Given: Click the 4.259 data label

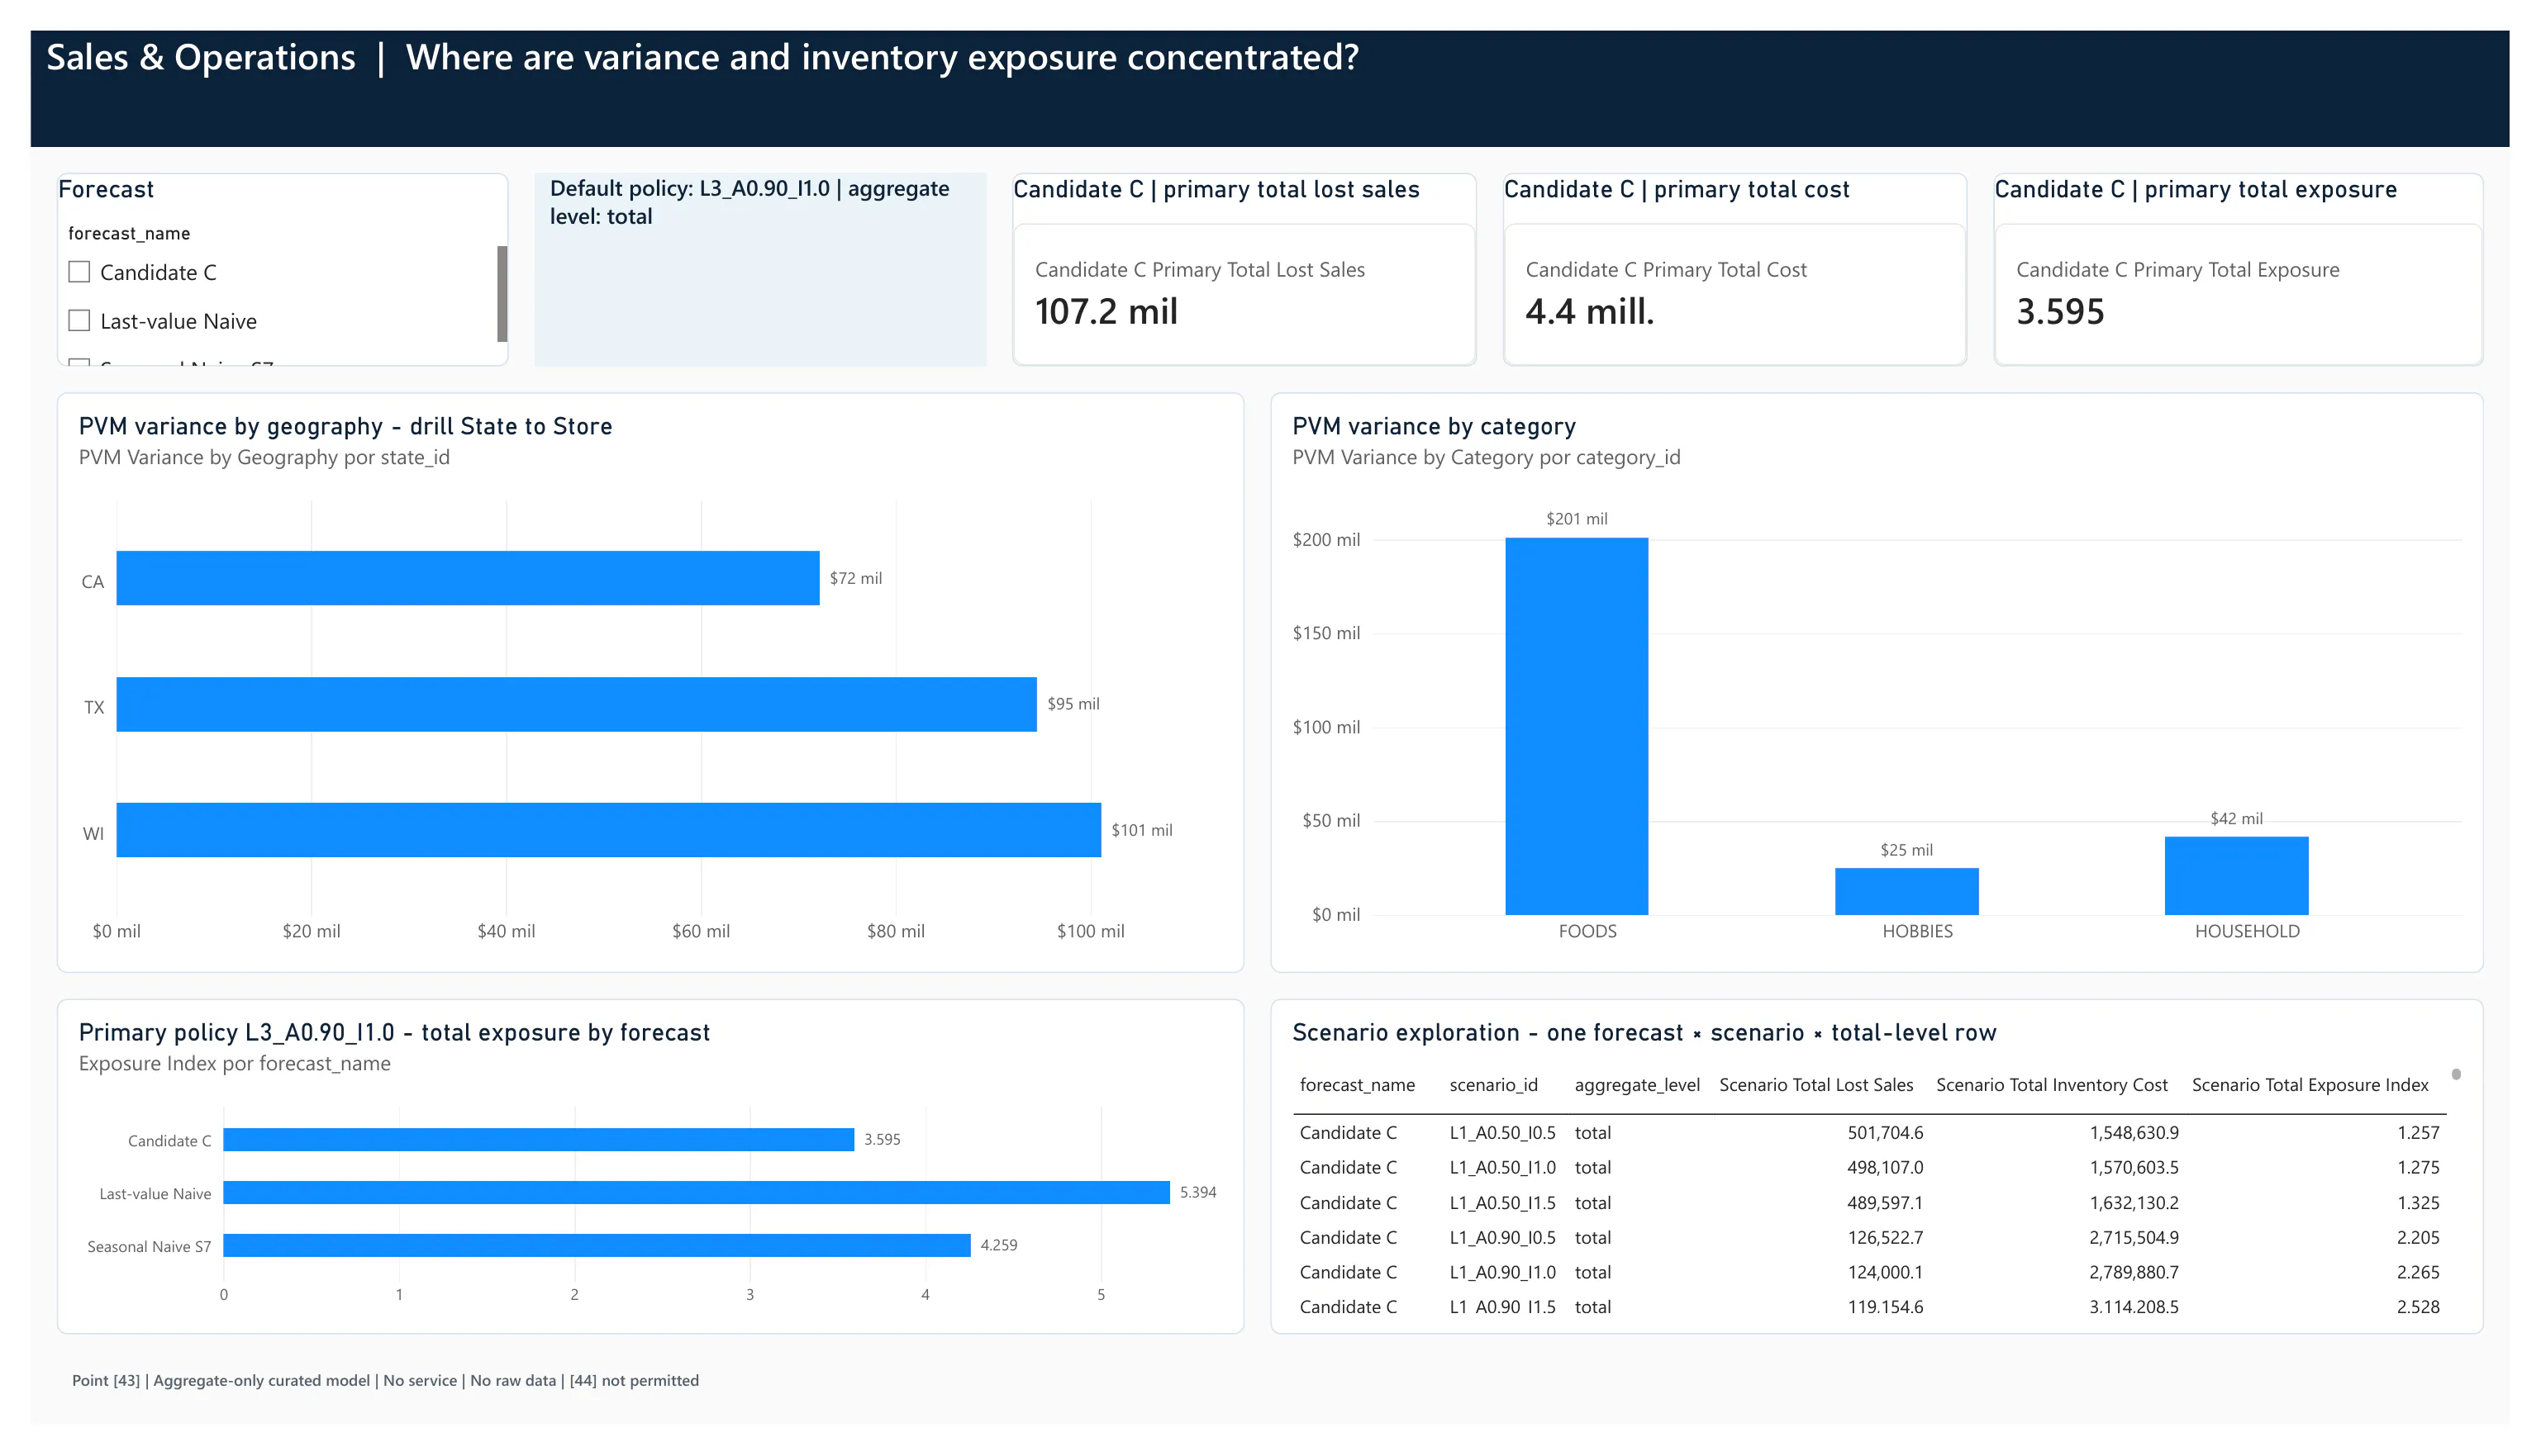Looking at the screenshot, I should click(998, 1245).
